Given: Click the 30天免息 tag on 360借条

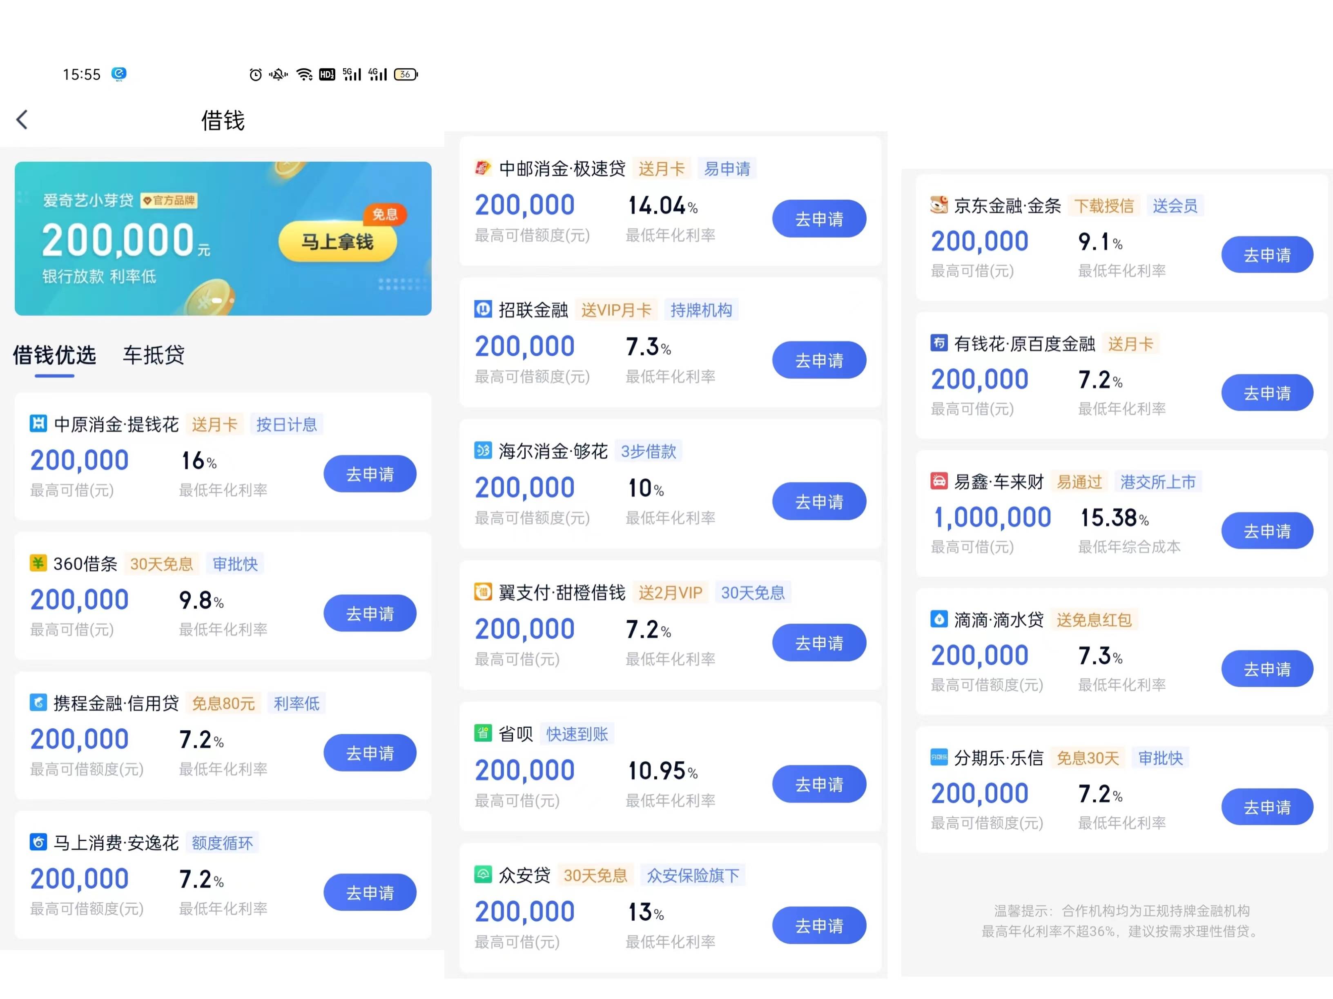Looking at the screenshot, I should click(x=161, y=564).
